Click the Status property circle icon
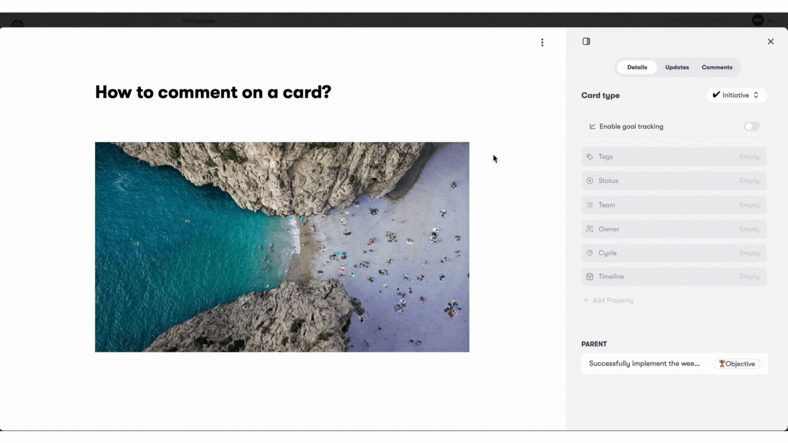The width and height of the screenshot is (788, 443). point(589,180)
